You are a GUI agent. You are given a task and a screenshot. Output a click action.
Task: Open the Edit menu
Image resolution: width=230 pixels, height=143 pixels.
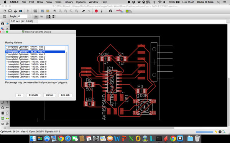(31, 2)
